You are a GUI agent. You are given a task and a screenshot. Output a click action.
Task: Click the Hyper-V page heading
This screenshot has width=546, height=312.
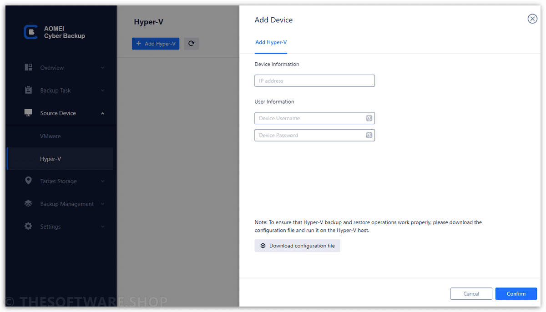click(148, 22)
